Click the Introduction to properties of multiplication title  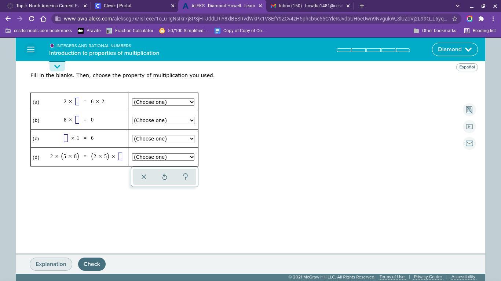[x=104, y=53]
